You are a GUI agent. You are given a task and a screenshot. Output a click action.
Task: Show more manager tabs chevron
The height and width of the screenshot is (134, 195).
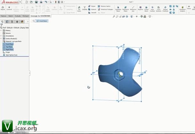[27, 21]
